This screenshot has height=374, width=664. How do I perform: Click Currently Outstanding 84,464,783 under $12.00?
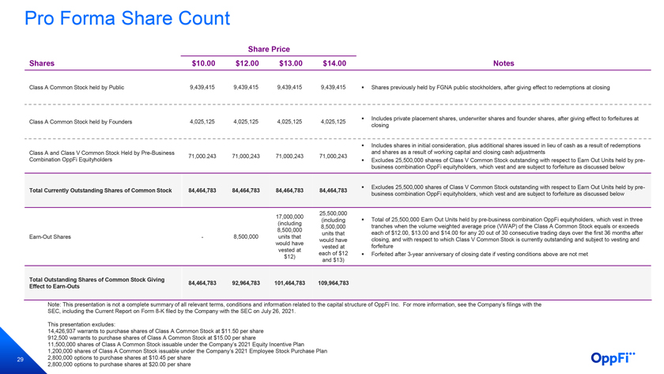pyautogui.click(x=246, y=191)
